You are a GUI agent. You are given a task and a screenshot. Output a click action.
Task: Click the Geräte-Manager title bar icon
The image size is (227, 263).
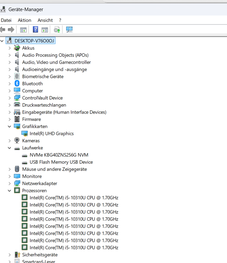click(x=3, y=10)
